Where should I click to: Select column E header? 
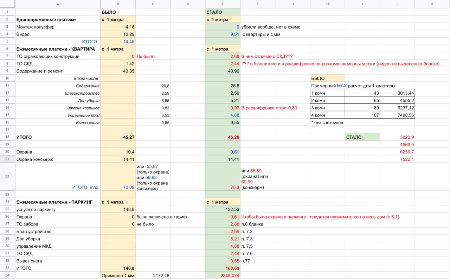(223, 4)
